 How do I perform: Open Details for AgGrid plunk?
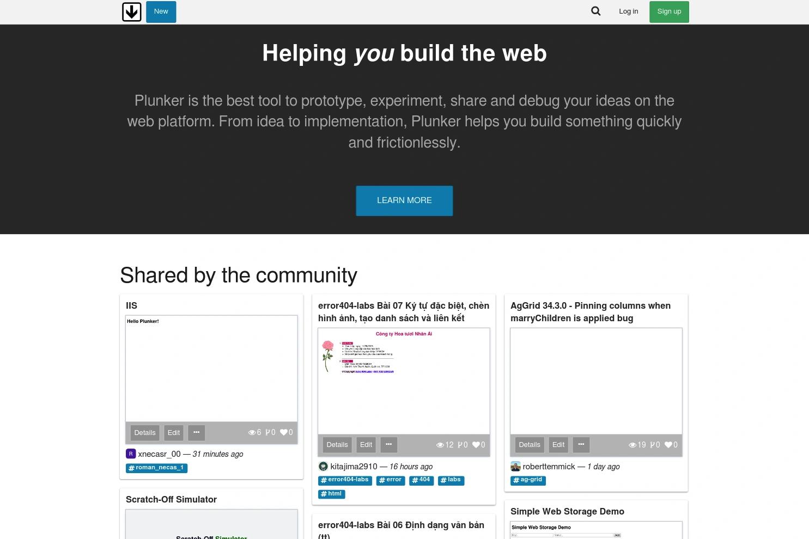point(530,445)
